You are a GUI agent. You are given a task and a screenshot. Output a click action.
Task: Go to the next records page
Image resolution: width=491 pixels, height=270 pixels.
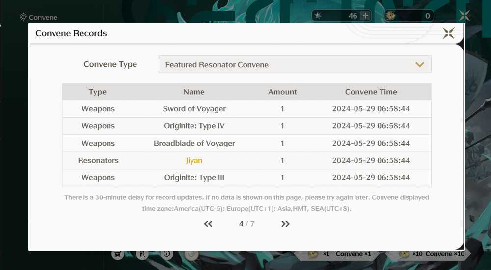coord(285,224)
